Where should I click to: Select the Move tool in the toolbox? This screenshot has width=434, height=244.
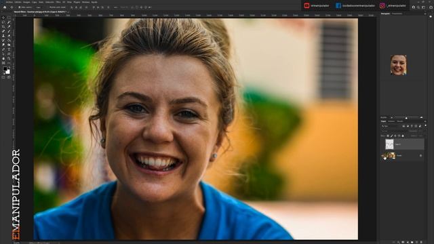click(3, 17)
